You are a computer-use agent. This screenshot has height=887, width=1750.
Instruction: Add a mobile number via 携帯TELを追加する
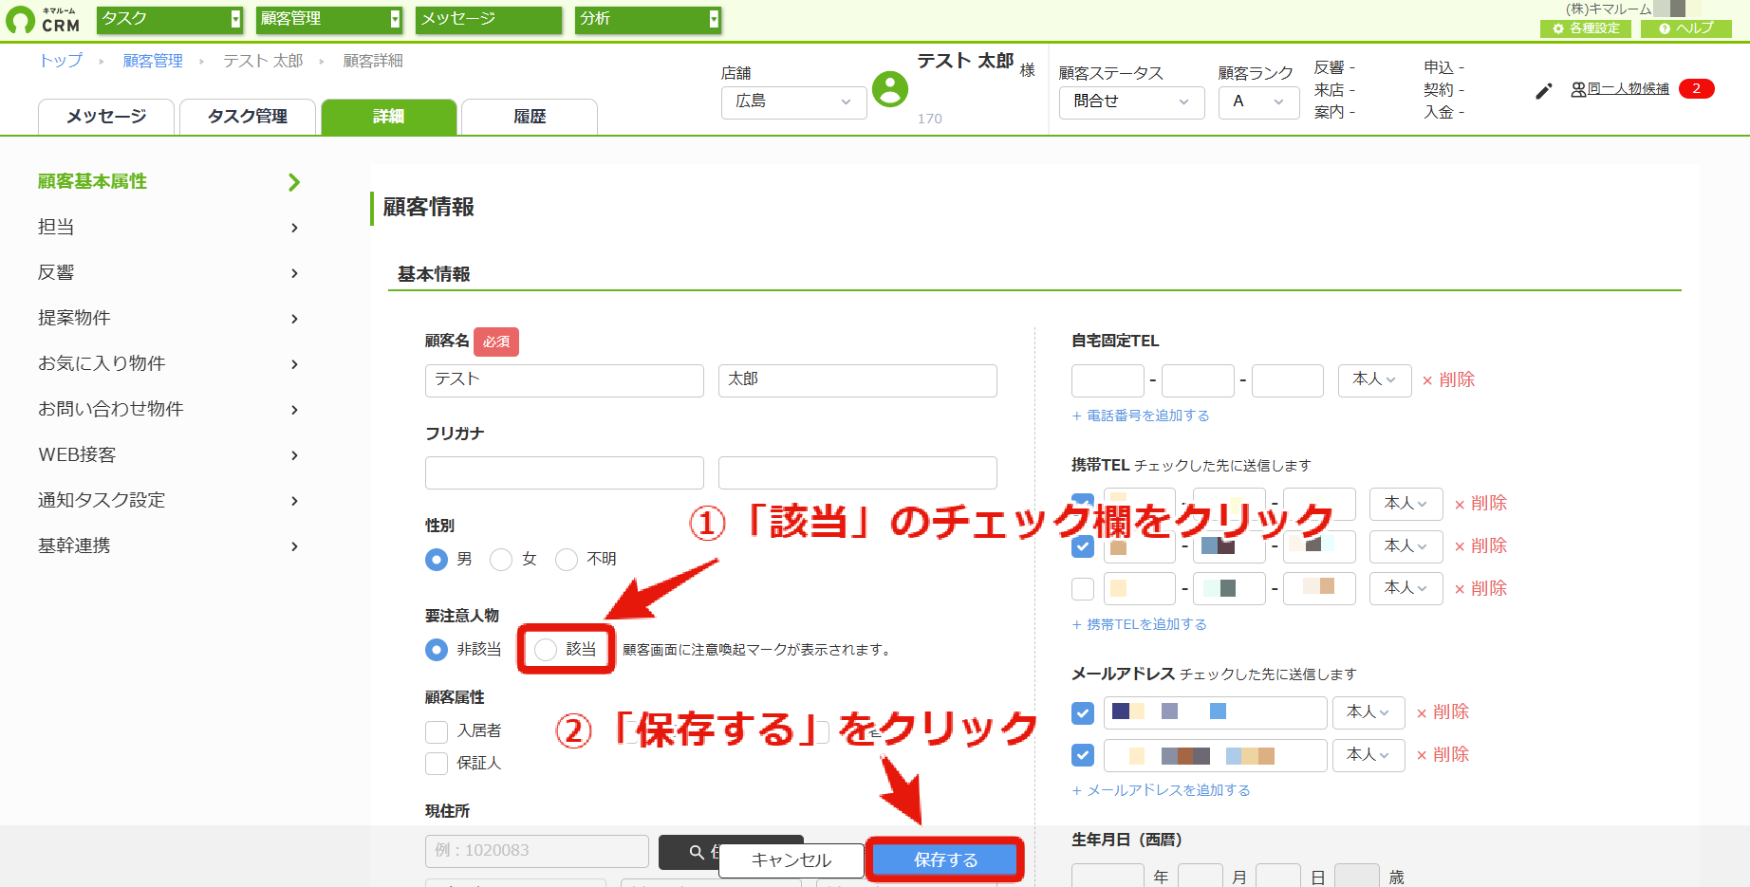pos(1139,624)
